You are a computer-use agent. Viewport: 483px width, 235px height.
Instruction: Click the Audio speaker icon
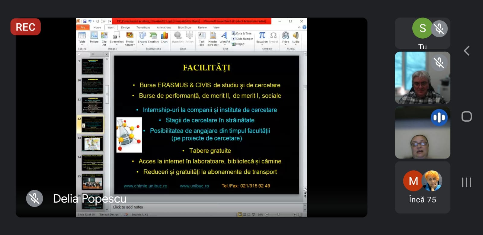pos(296,35)
